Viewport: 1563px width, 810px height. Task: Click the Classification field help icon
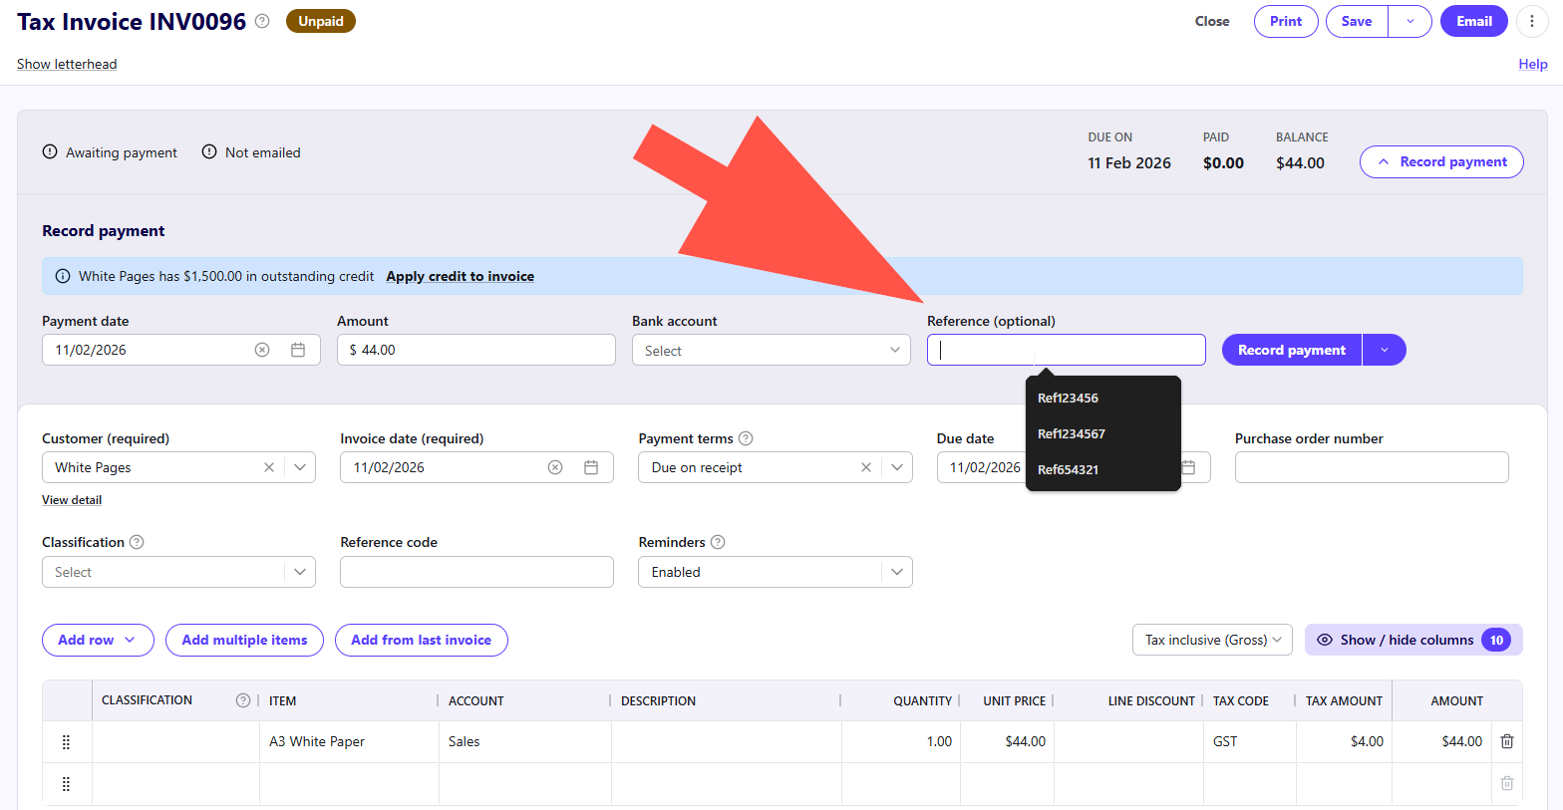click(137, 542)
